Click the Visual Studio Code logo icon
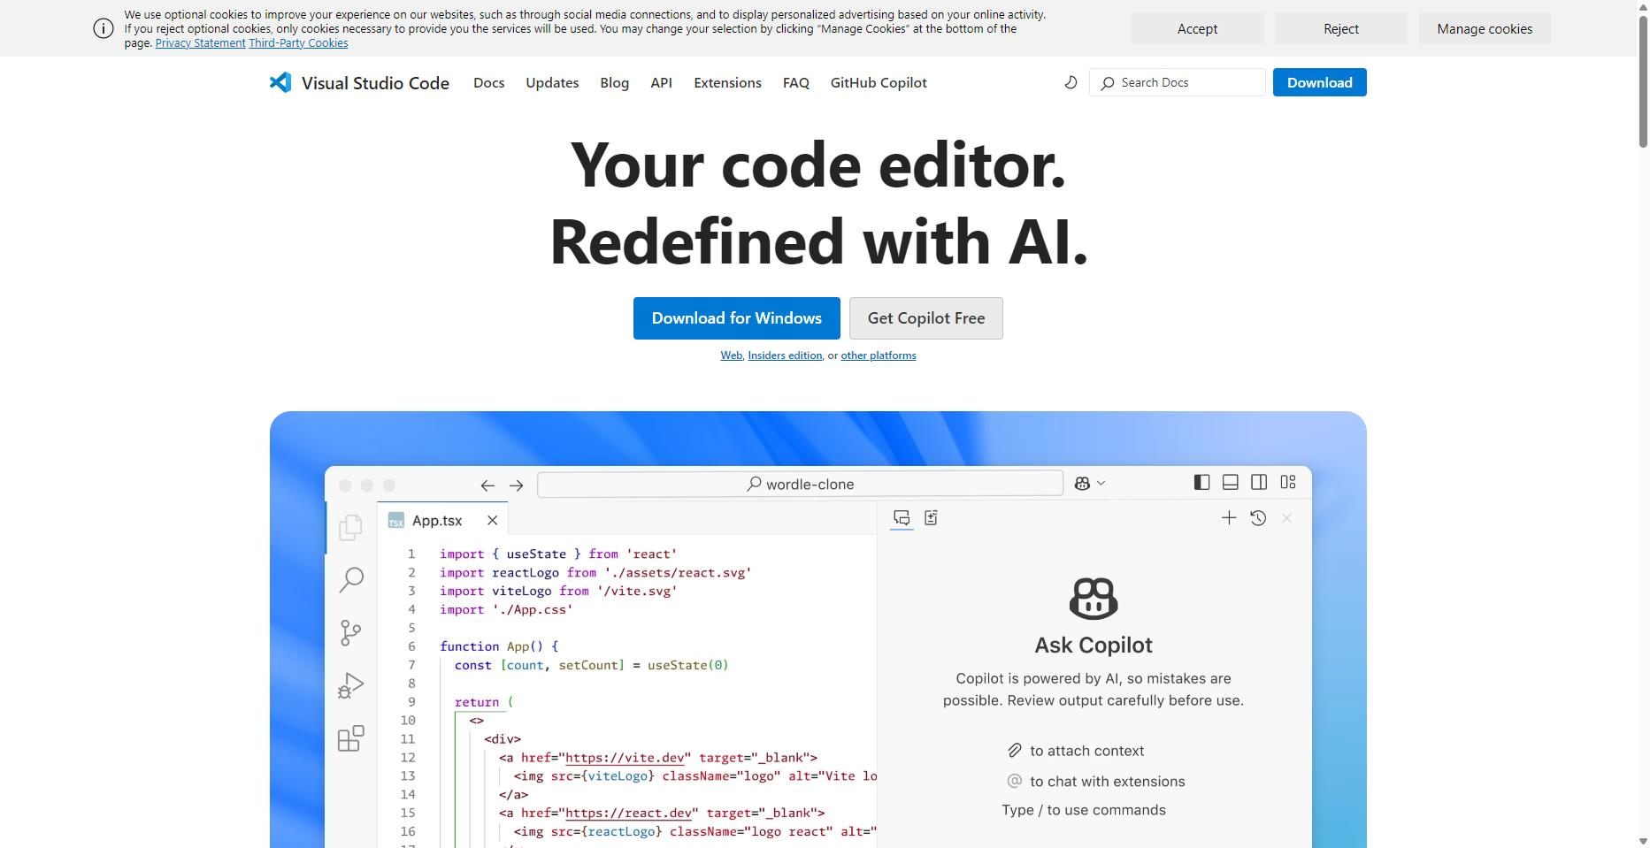The width and height of the screenshot is (1650, 848). (x=280, y=82)
